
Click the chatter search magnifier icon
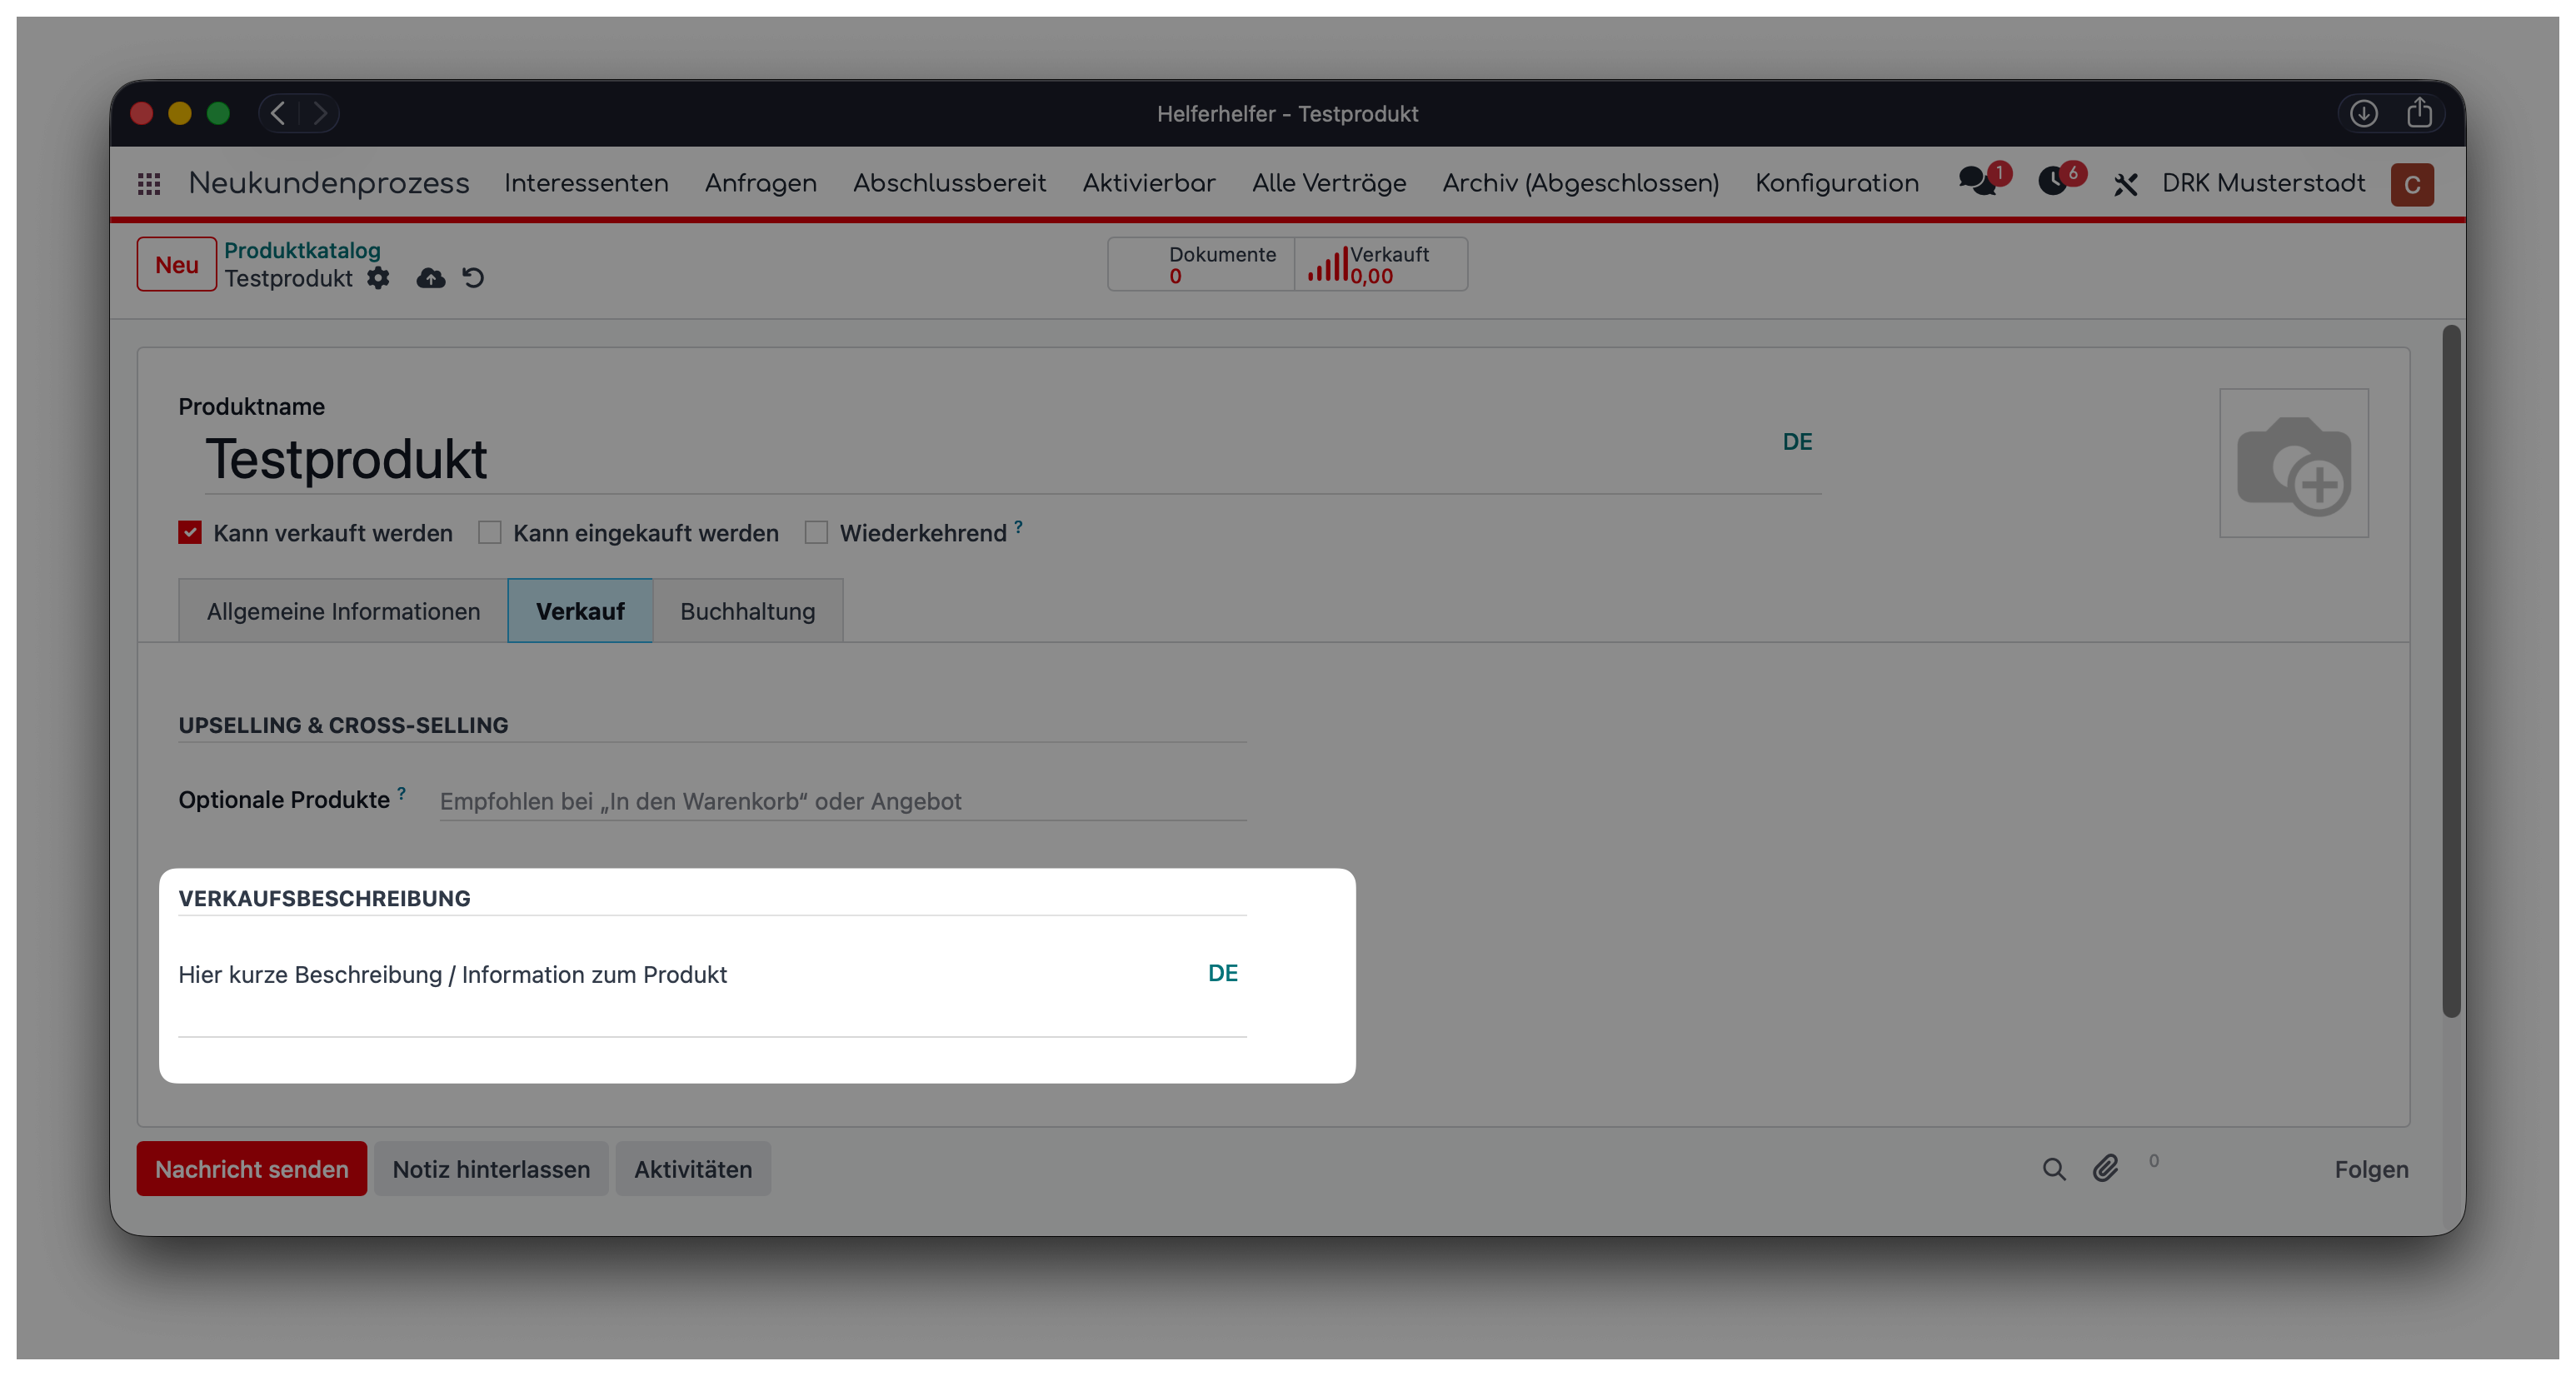pos(2054,1169)
